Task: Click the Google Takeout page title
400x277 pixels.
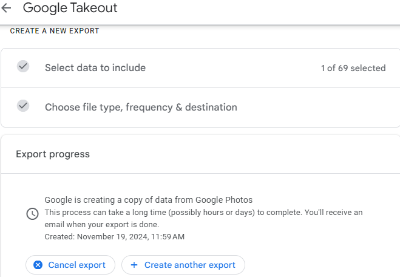Action: coord(70,9)
